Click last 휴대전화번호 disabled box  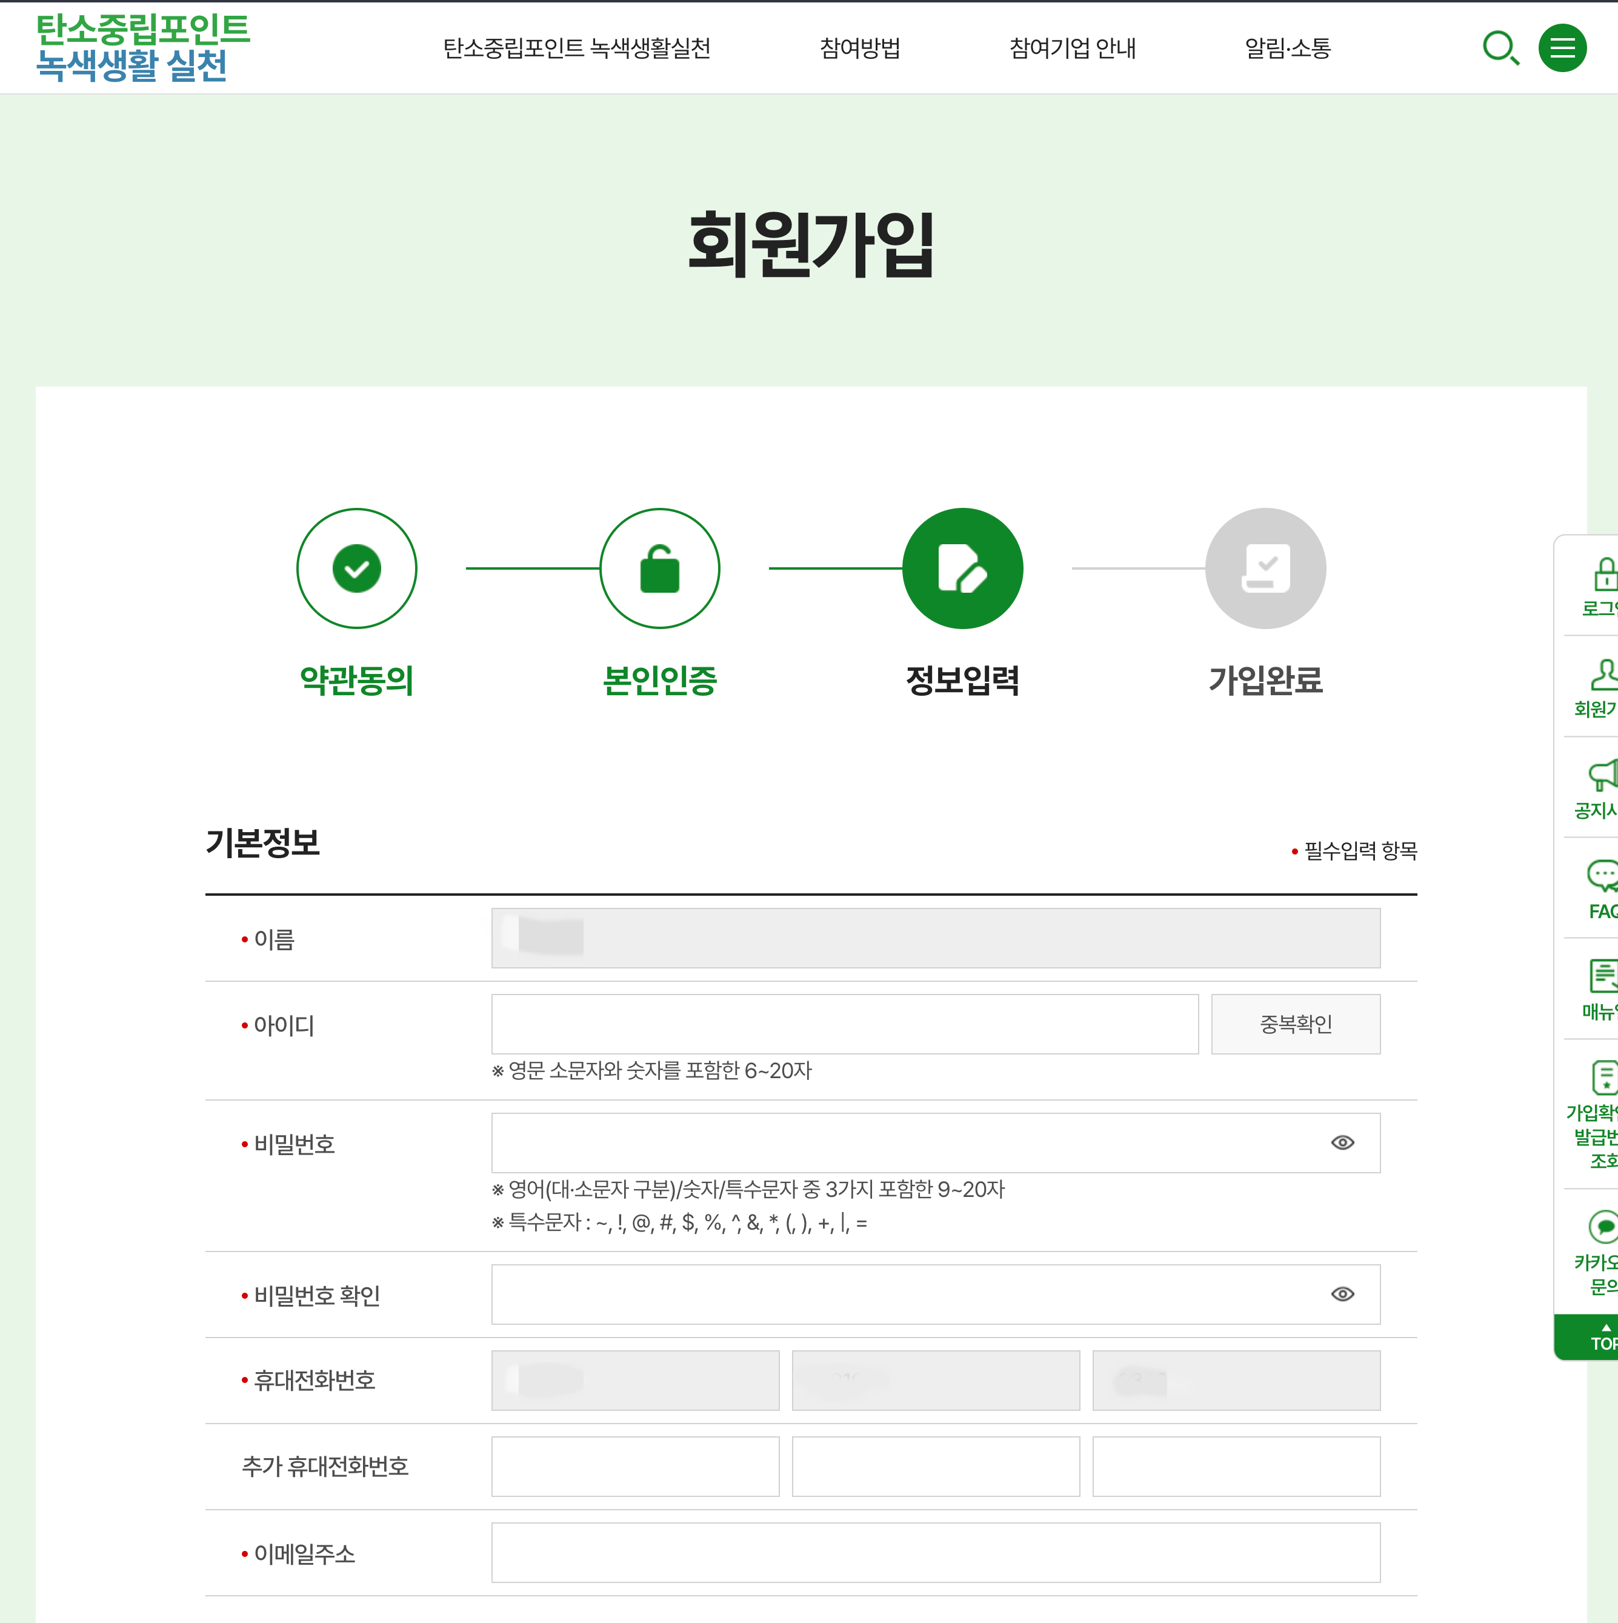(1236, 1380)
